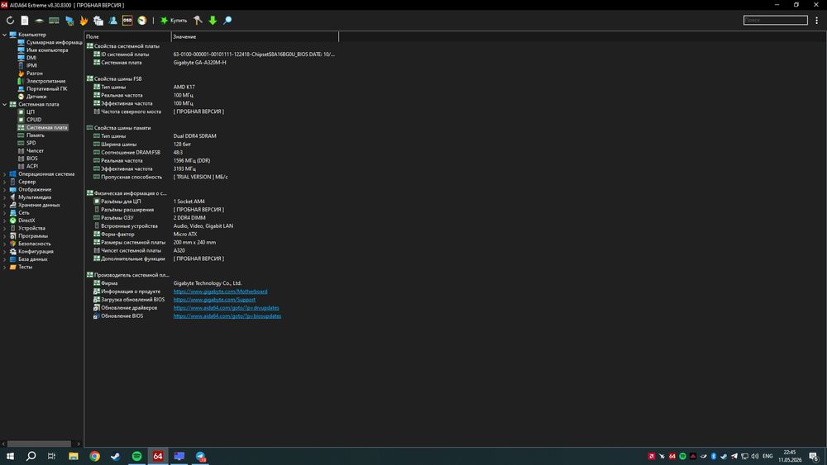827x465 pixels.
Task: Click the ENG language indicator
Action: click(x=767, y=456)
